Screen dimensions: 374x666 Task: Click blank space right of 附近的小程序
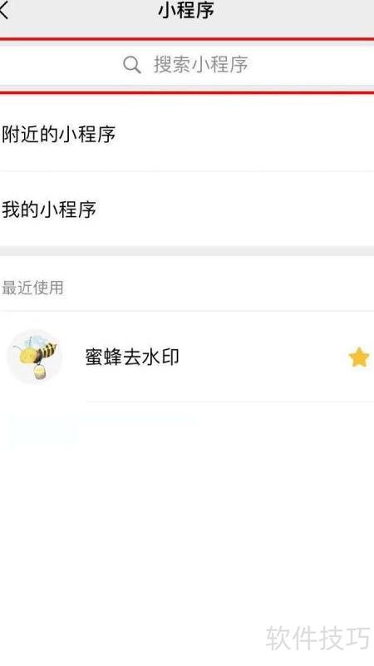click(x=244, y=134)
